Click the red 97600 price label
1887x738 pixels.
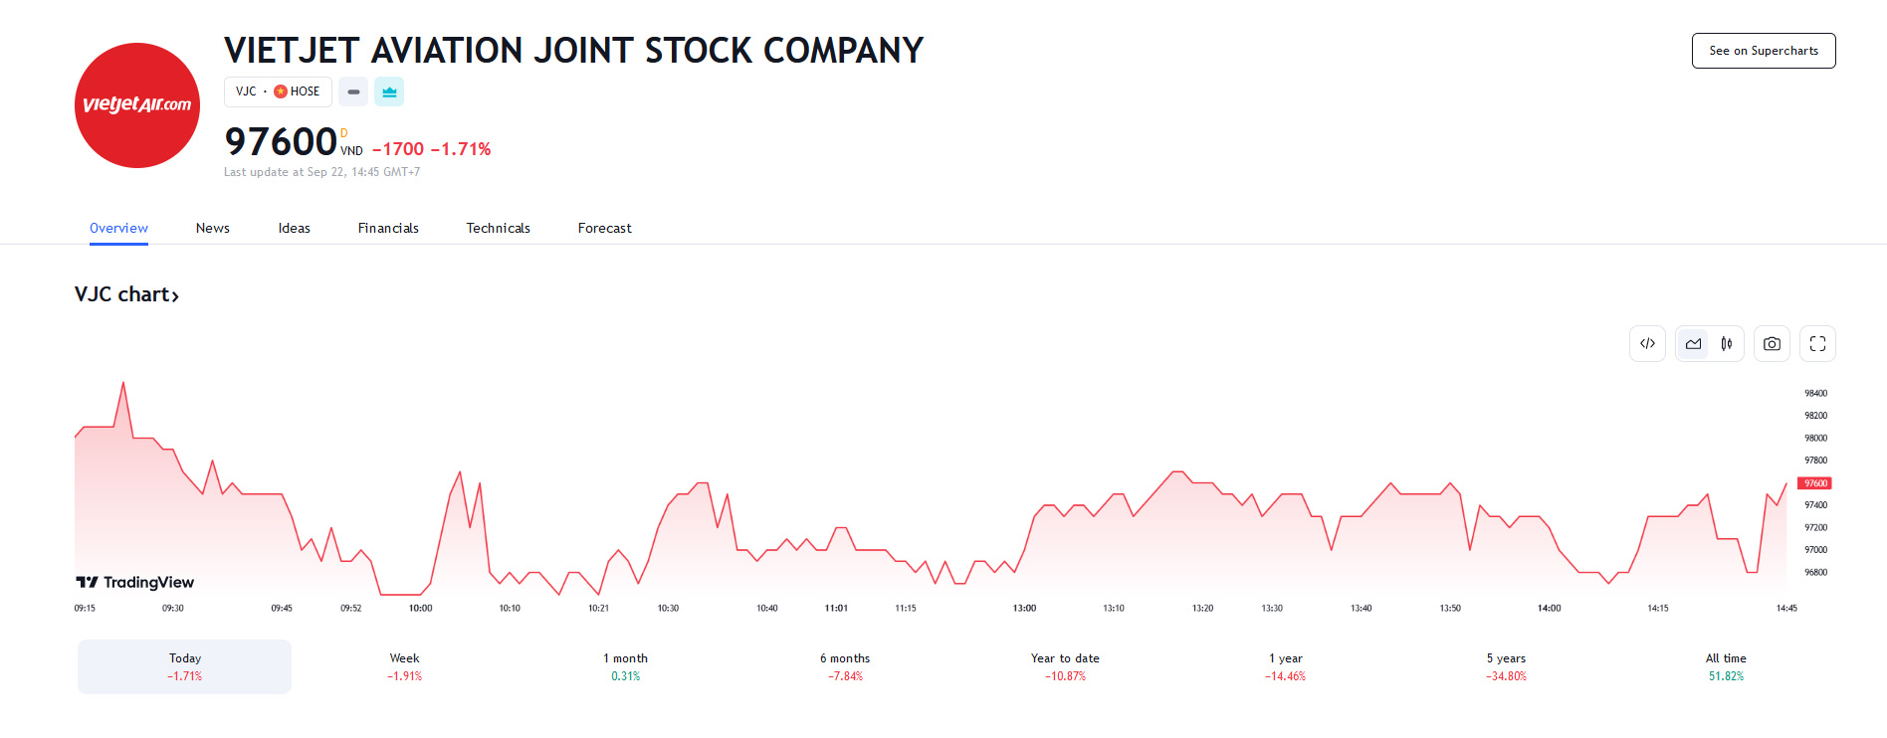pyautogui.click(x=1814, y=483)
